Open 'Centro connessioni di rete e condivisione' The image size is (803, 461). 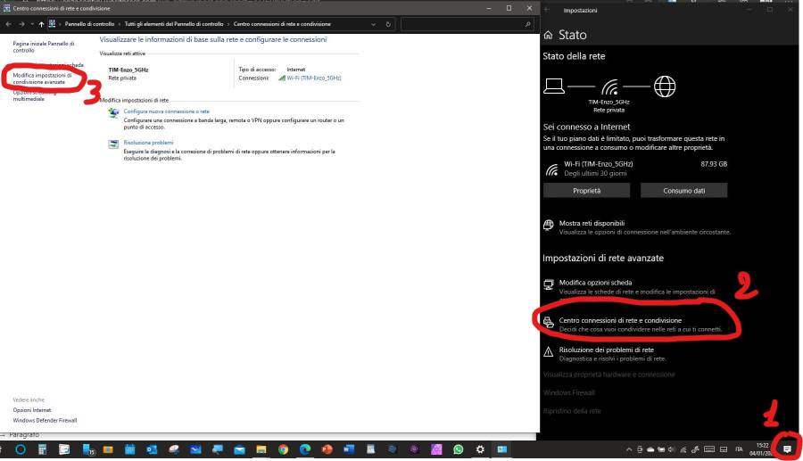pyautogui.click(x=620, y=320)
